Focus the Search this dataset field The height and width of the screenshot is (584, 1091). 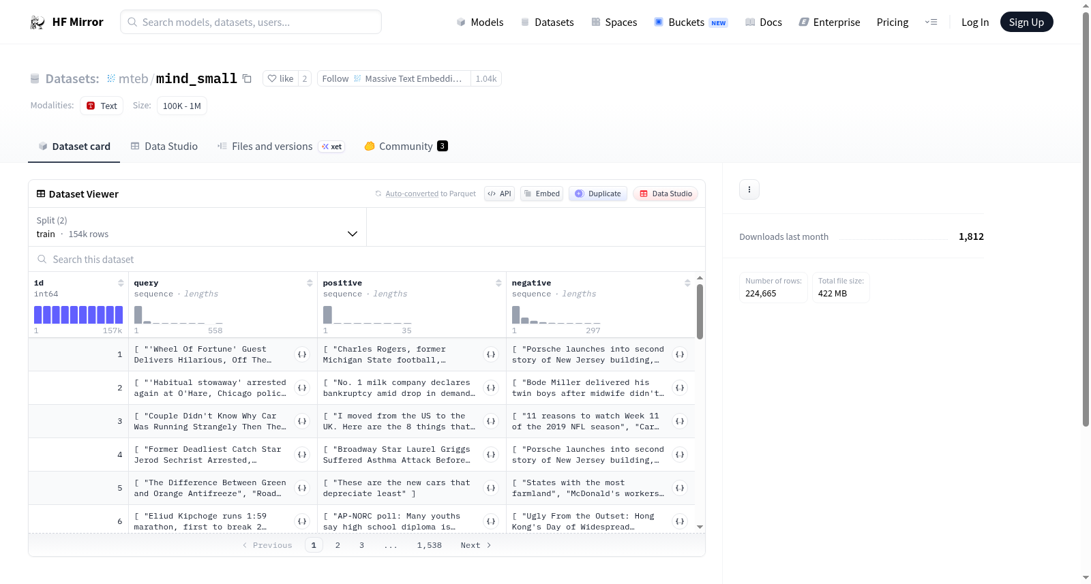click(x=367, y=259)
